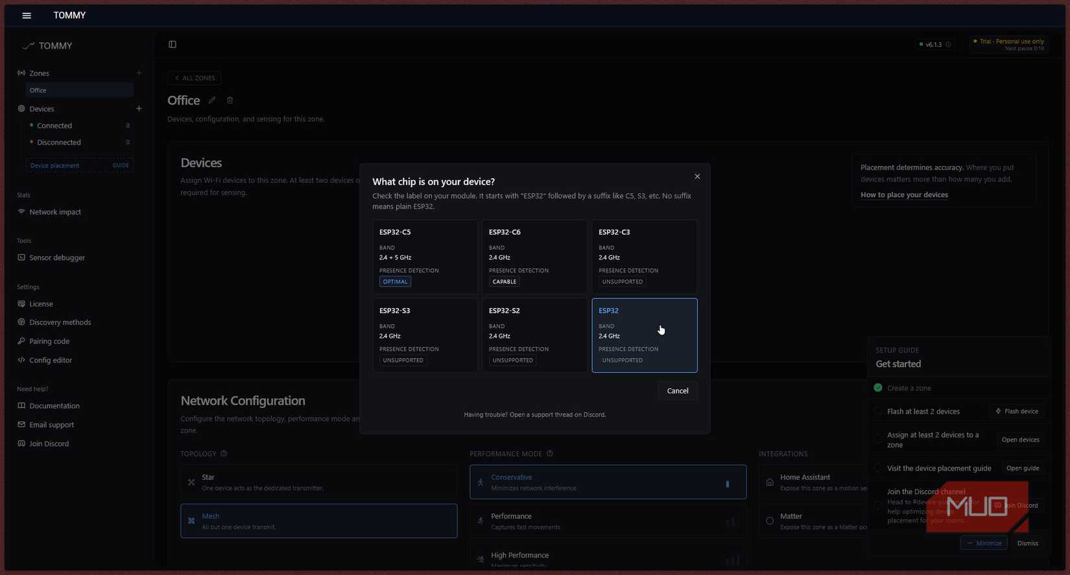Select Performance mode option
The height and width of the screenshot is (575, 1070).
[x=608, y=521]
